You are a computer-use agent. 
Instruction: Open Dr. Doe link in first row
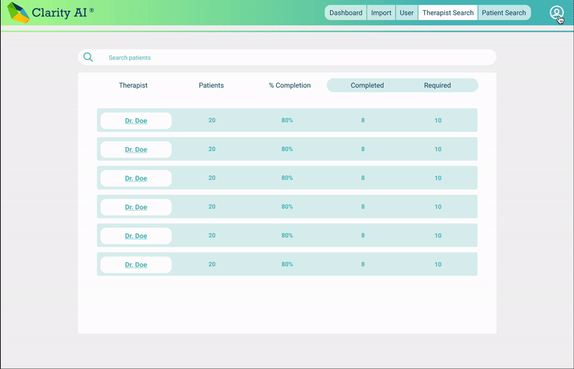[136, 120]
